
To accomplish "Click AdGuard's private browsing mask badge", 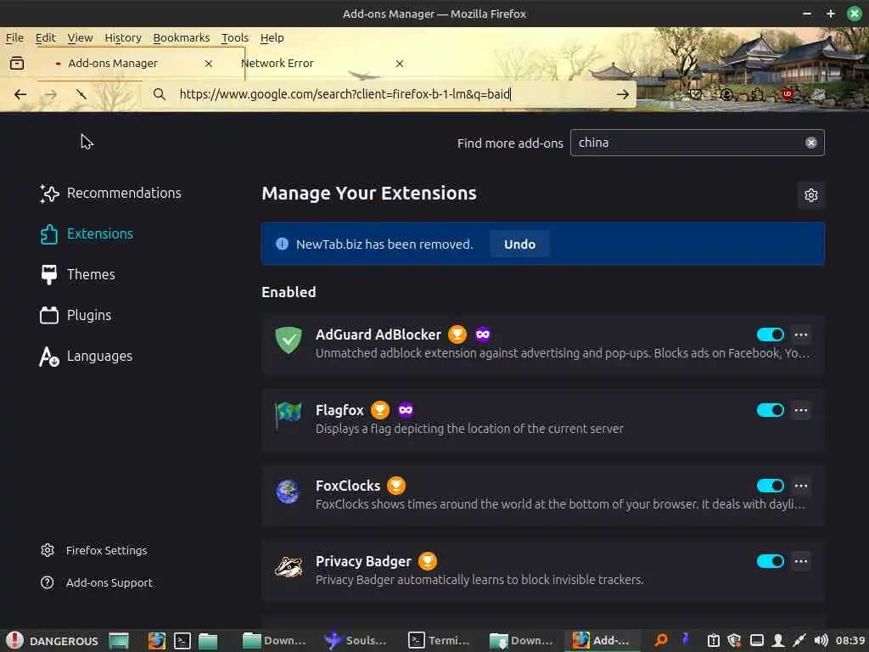I will pyautogui.click(x=483, y=334).
